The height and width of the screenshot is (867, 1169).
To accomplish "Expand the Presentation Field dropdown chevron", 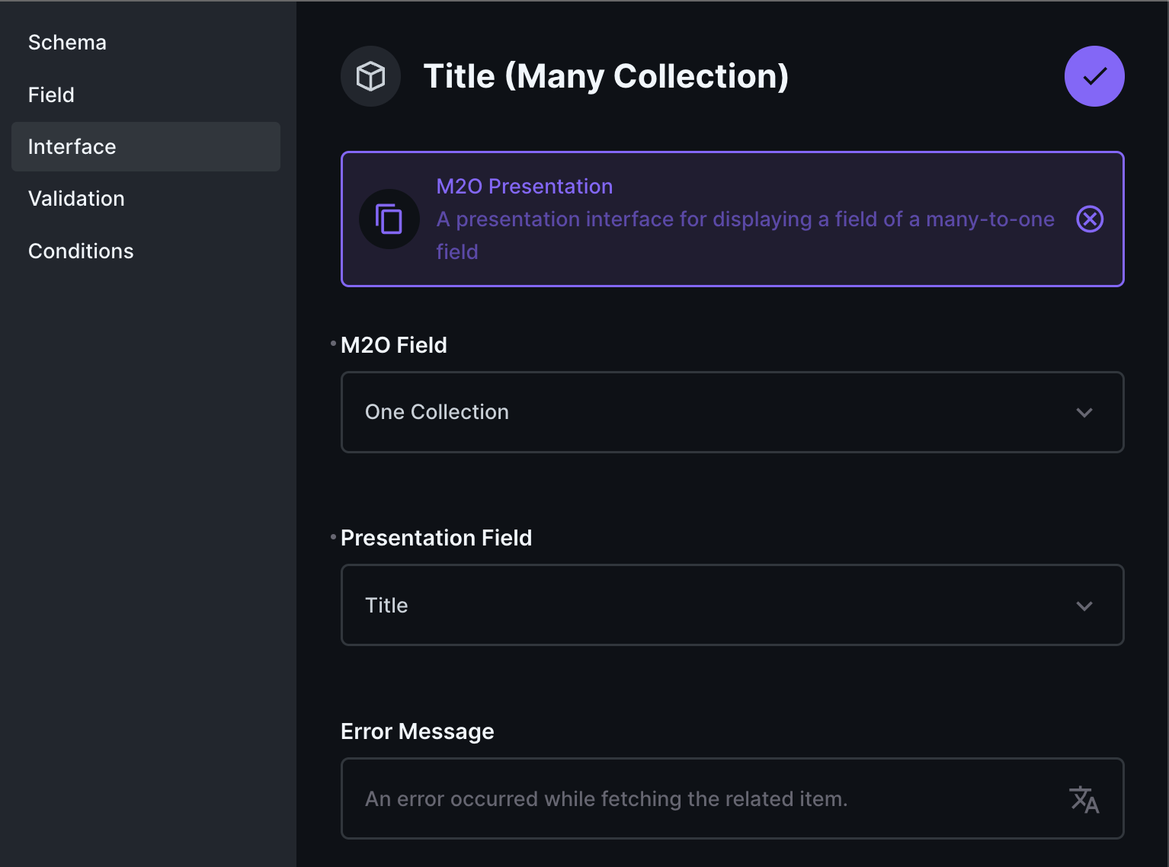I will pyautogui.click(x=1084, y=606).
